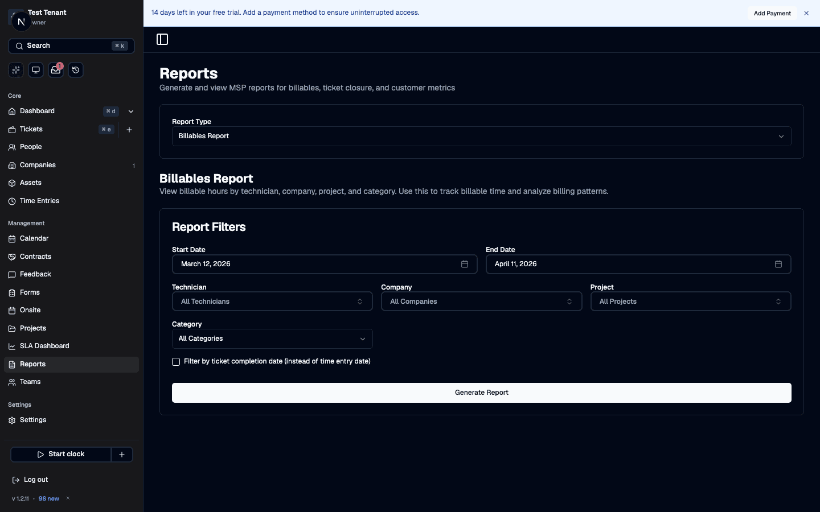Click the plus icon beside Start clock

click(121, 455)
